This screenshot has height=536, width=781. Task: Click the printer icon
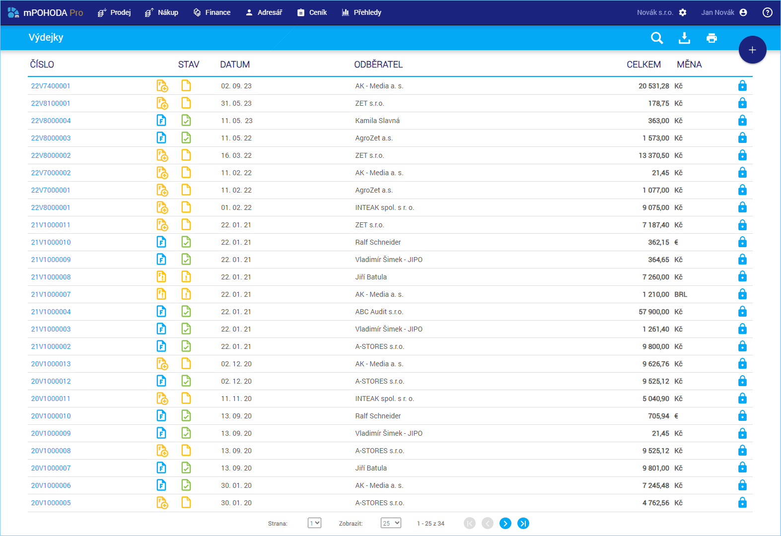click(711, 38)
